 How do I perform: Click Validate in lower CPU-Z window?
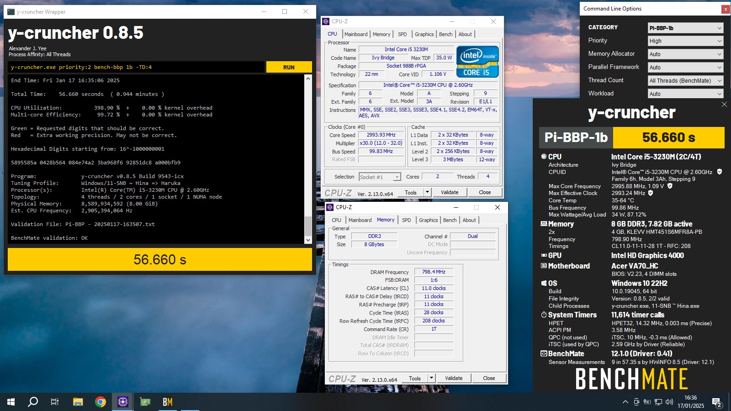[454, 378]
